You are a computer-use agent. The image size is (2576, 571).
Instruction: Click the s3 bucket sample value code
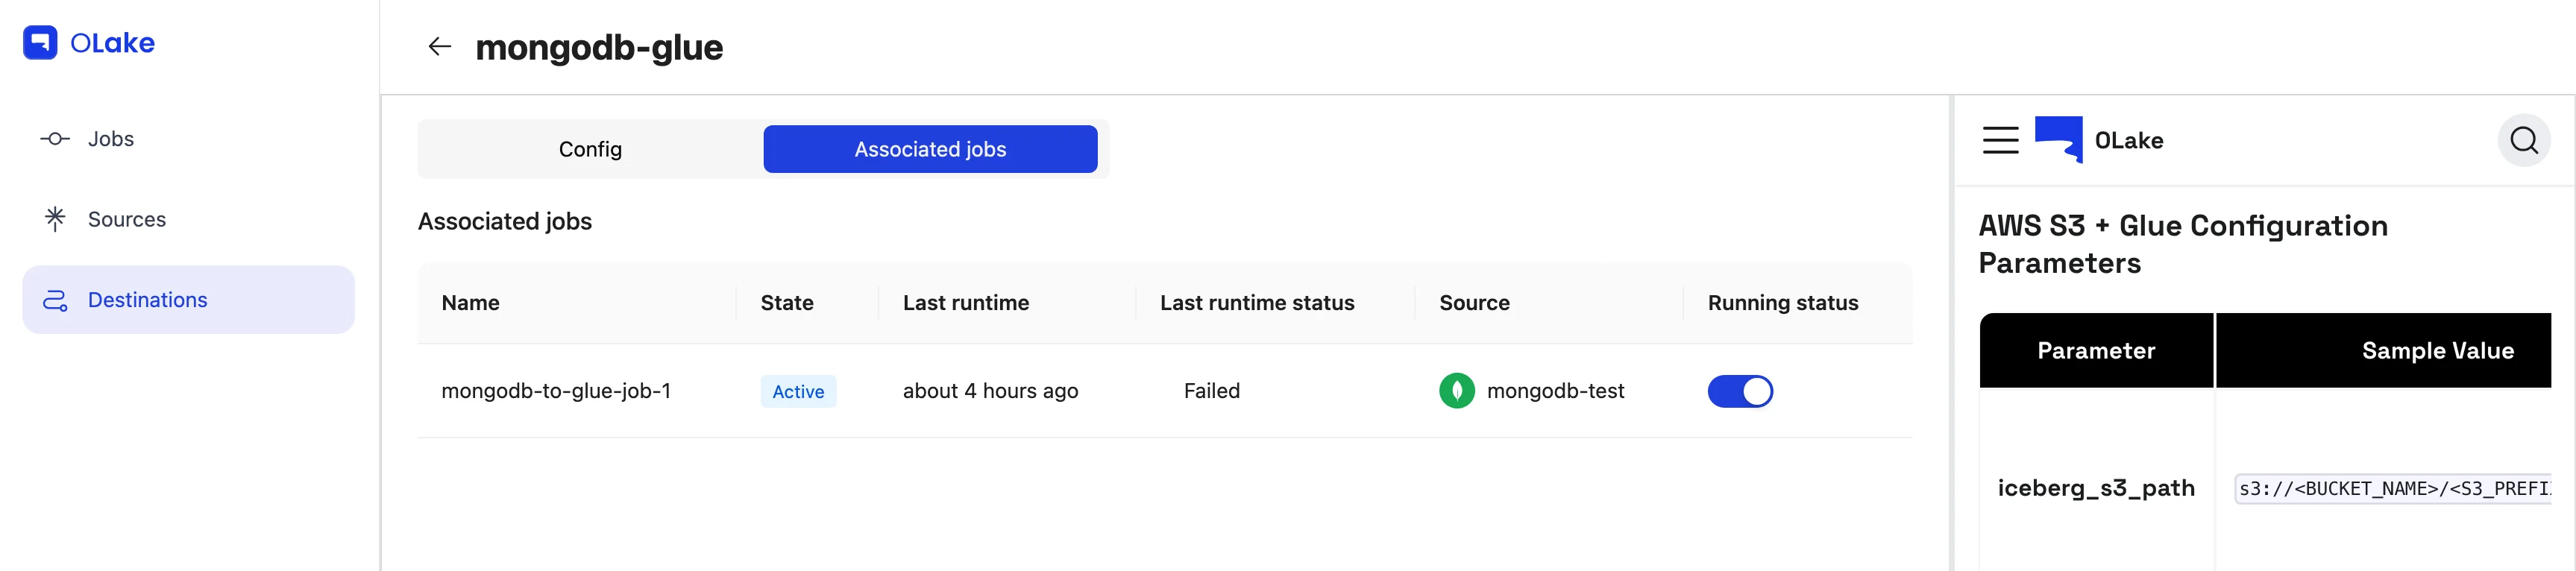pyautogui.click(x=2393, y=489)
